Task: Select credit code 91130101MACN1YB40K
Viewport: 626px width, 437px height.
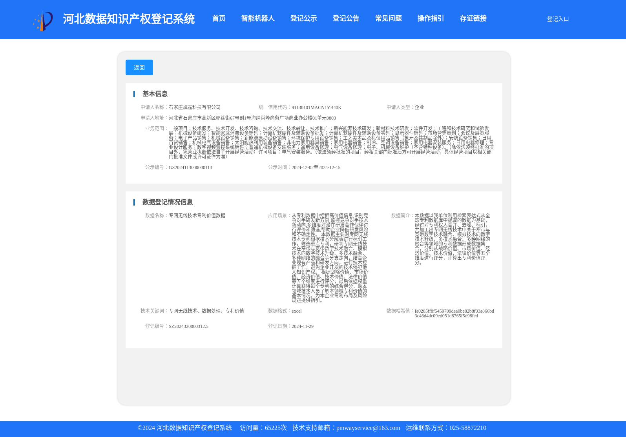Action: click(316, 107)
